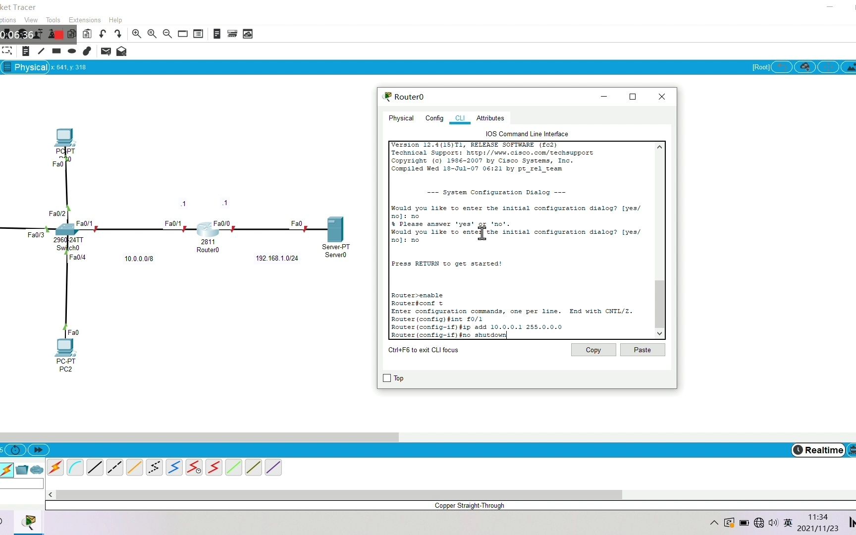The image size is (856, 535).
Task: Click the Switch0 device on workspace
Action: click(x=66, y=229)
